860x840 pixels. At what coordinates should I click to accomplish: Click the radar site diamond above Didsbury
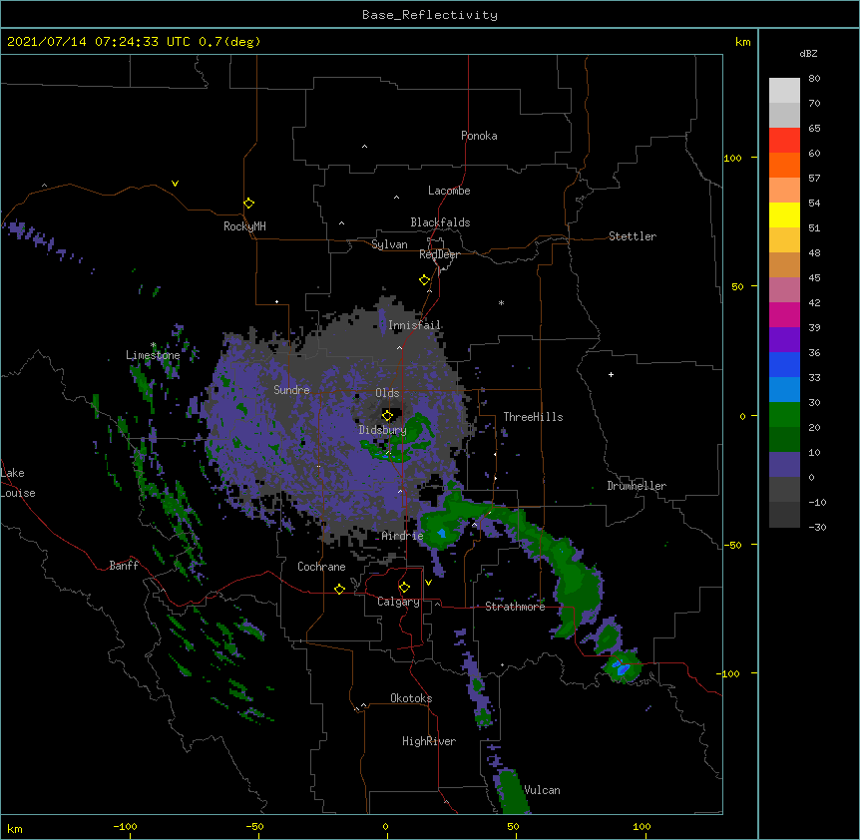[x=387, y=415]
